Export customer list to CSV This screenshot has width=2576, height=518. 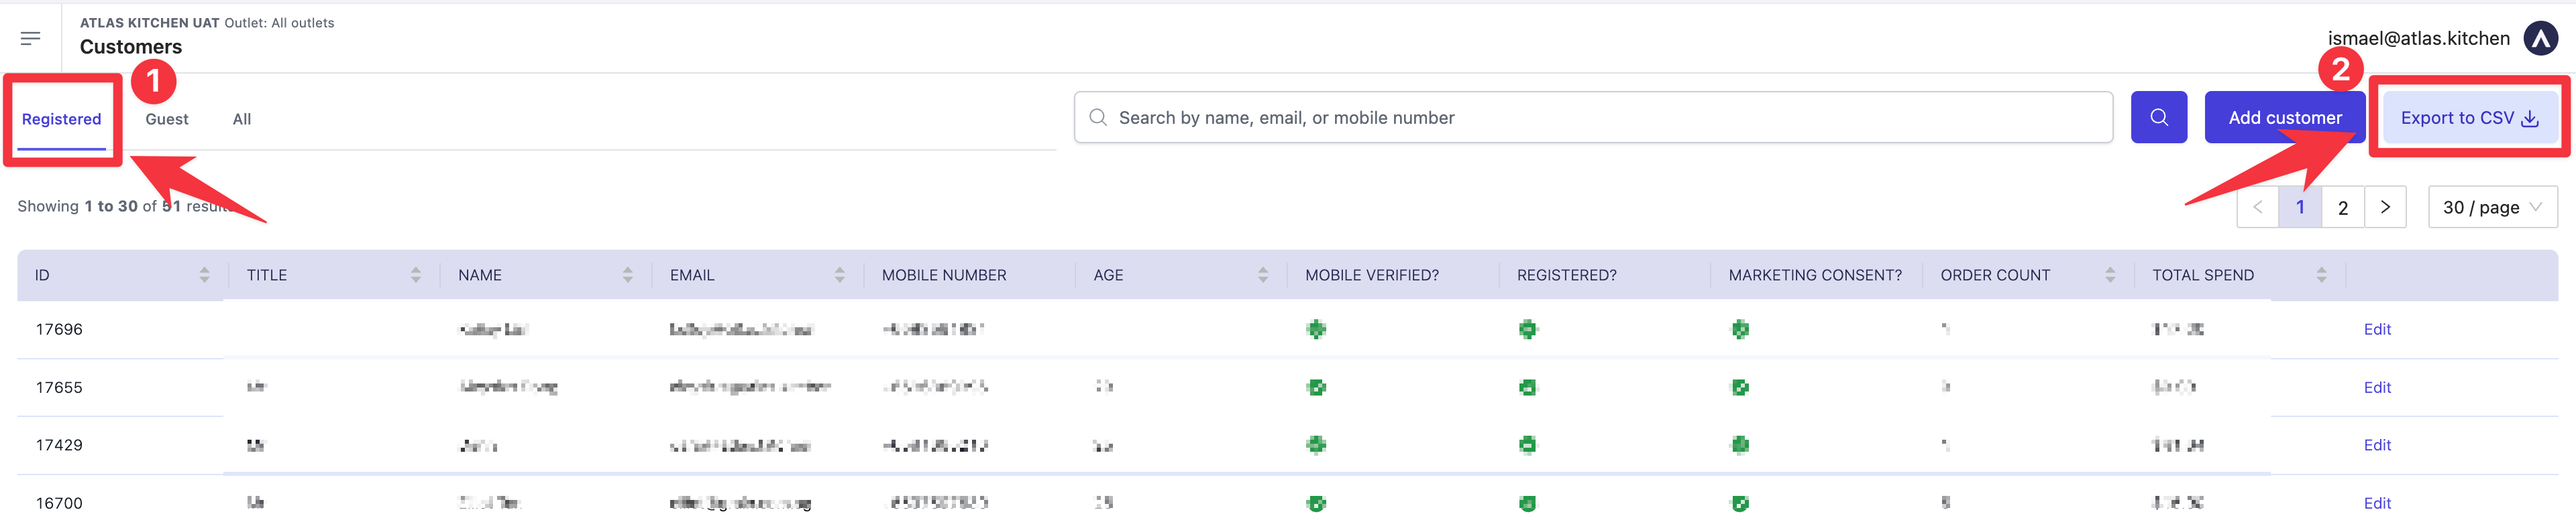(2468, 118)
